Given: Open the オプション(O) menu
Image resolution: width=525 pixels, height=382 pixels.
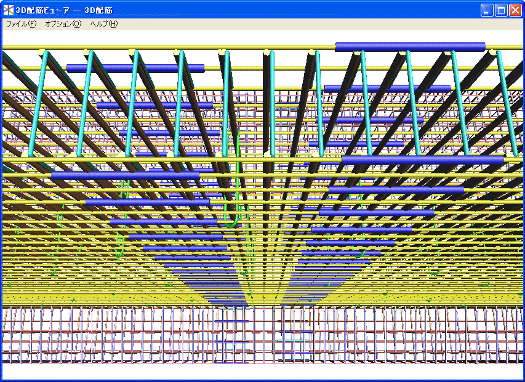Looking at the screenshot, I should pyautogui.click(x=62, y=24).
